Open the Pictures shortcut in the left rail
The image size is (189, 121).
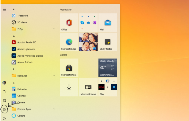pos(4,101)
